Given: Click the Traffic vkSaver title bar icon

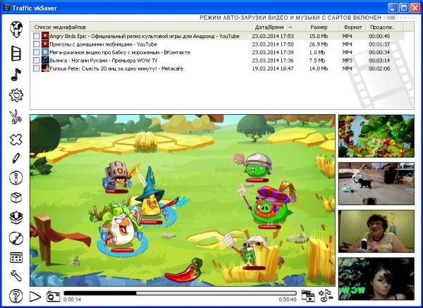Looking at the screenshot, I should coord(6,8).
